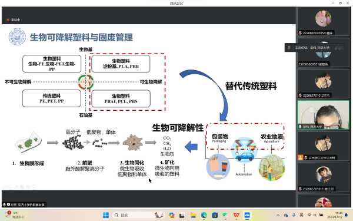353x221 pixels.
Task: Toggle the speaker volume icon in tray
Action: tap(315, 215)
